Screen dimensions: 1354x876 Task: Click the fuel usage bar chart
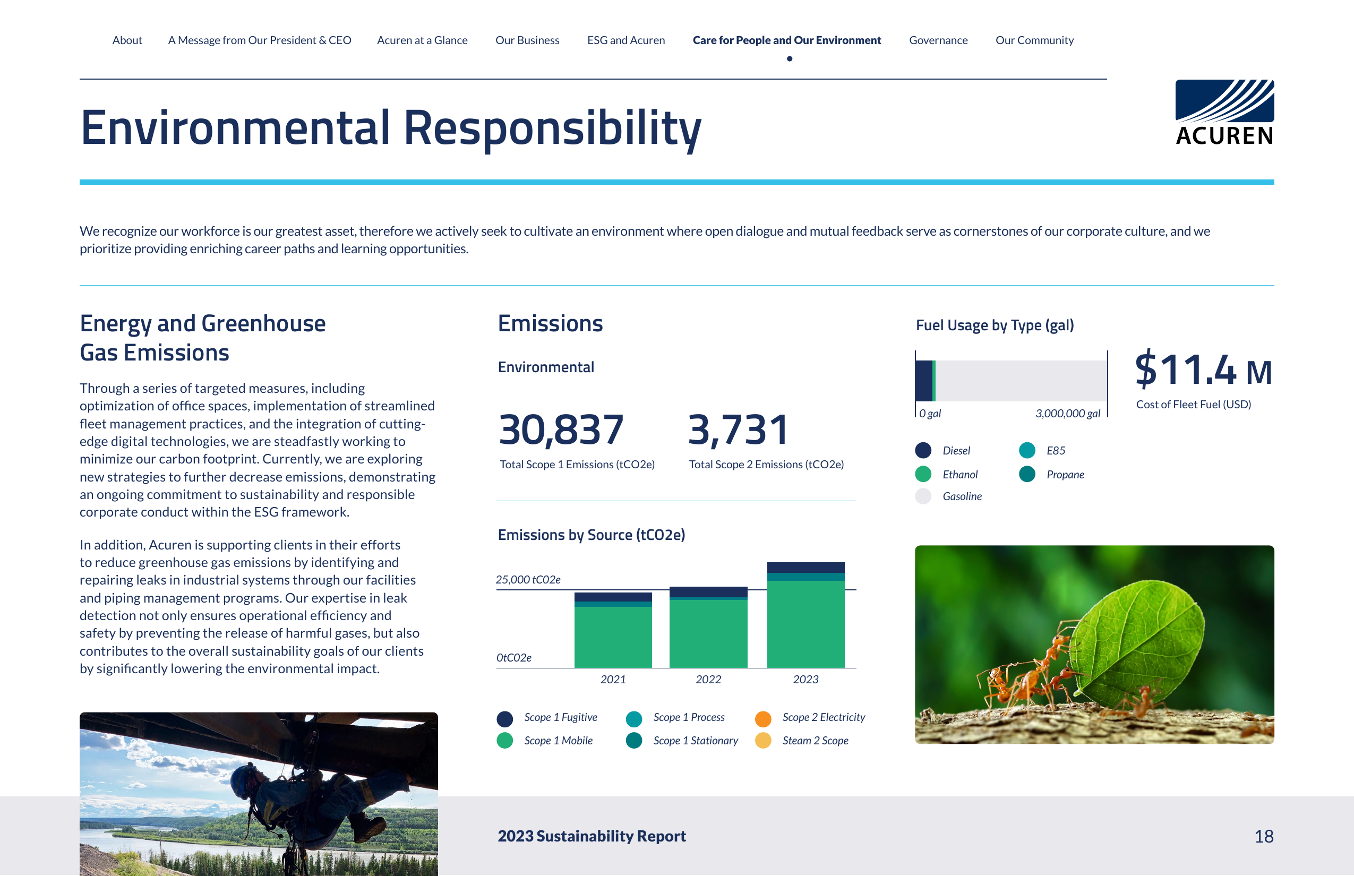click(x=1011, y=381)
